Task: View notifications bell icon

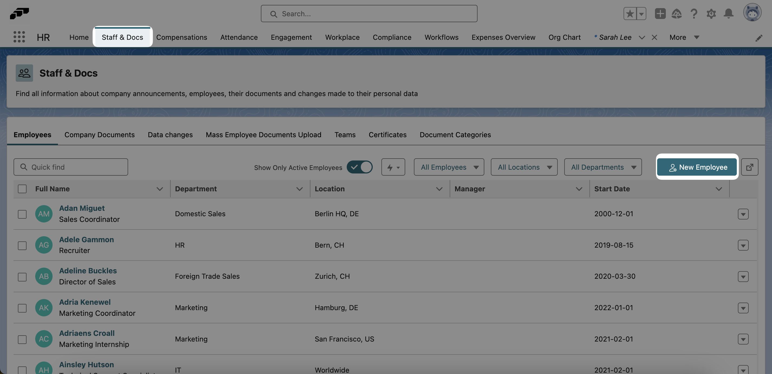Action: 729,14
